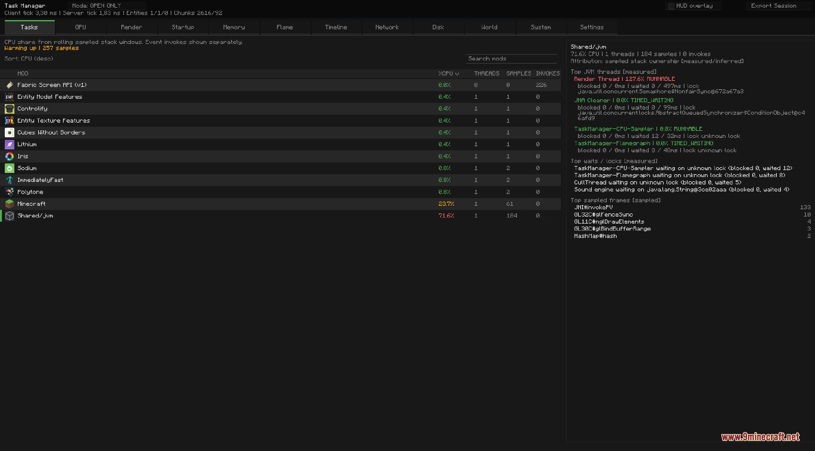Open the GPU tab
815x451 pixels.
click(x=81, y=27)
